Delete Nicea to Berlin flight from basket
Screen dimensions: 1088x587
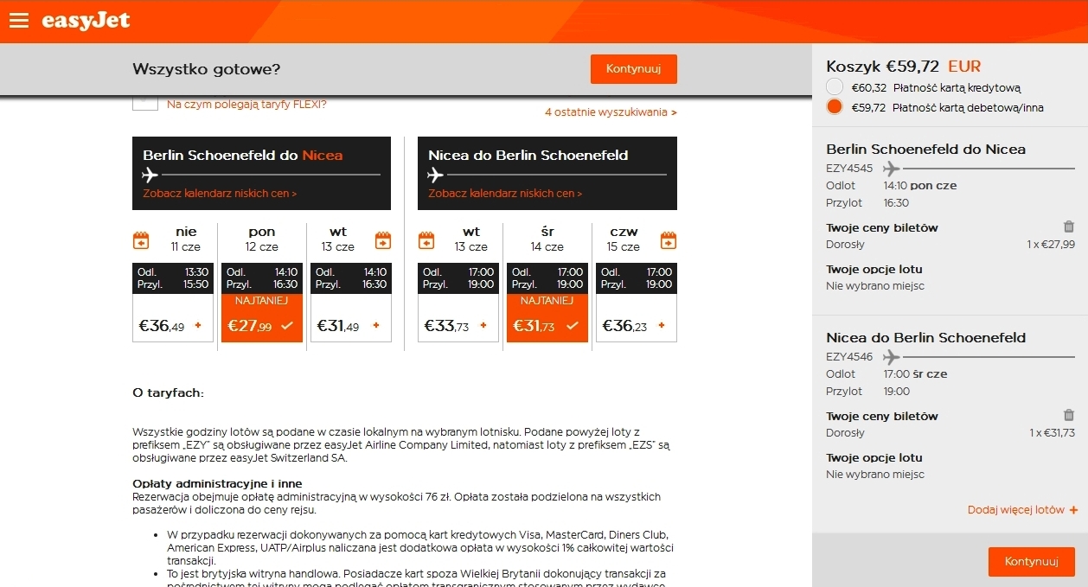(x=1069, y=415)
